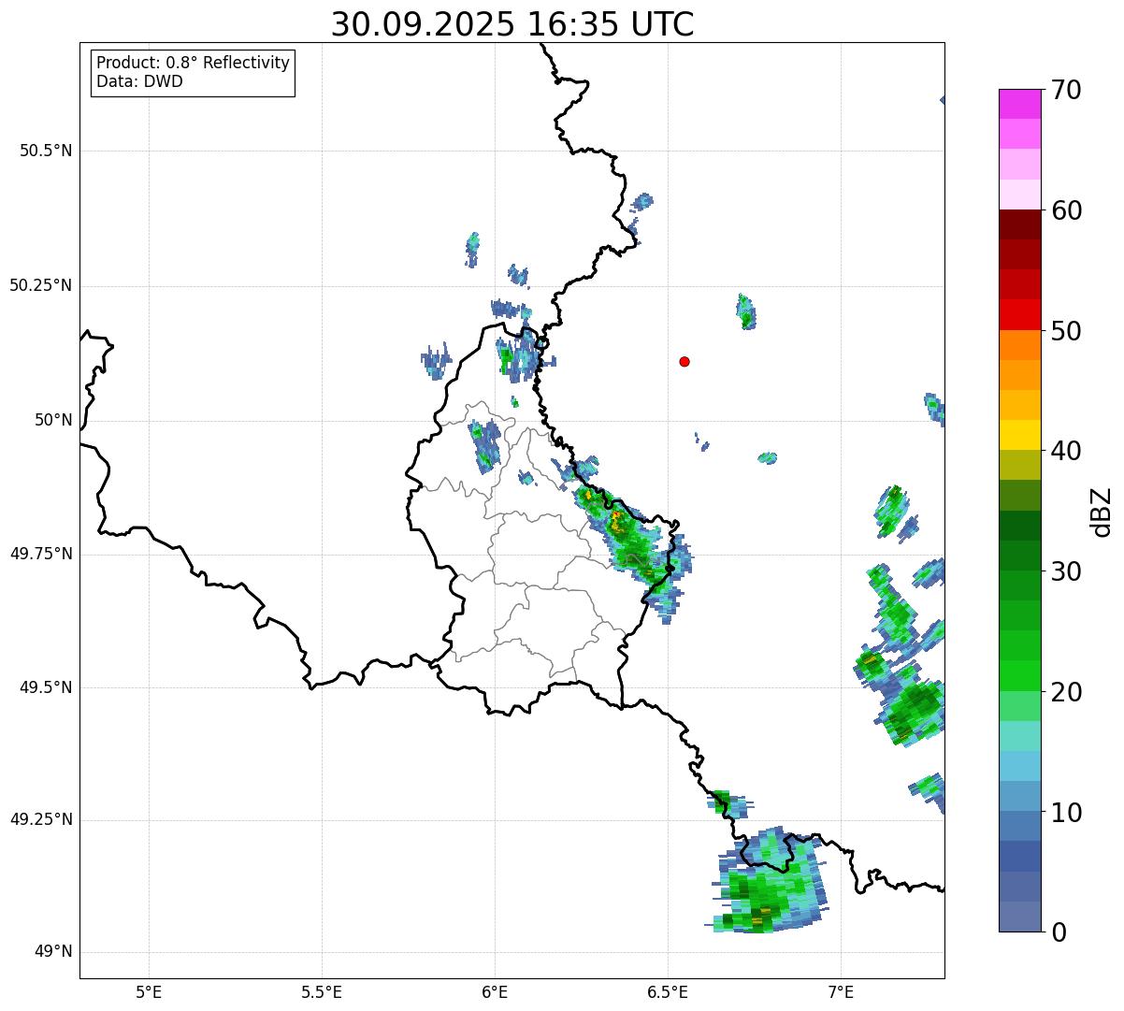This screenshot has width=1124, height=1011.
Task: Select the 60 dBZ colorbar label
Action: 1066,210
